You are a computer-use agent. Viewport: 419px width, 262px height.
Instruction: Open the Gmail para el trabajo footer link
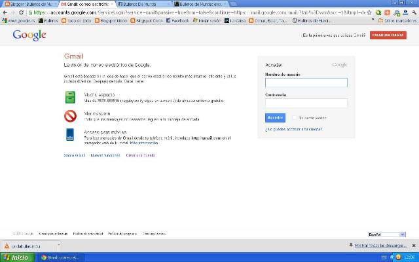tap(53, 234)
